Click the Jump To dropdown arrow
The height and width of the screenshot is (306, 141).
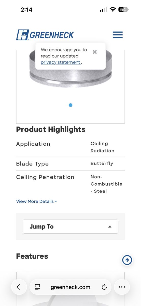pyautogui.click(x=110, y=226)
